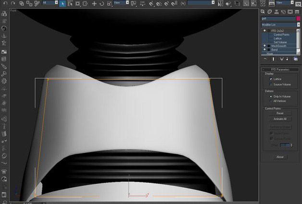Screen dimensions: 302x204
Task: Open the Create command panel tab
Action: click(x=264, y=11)
